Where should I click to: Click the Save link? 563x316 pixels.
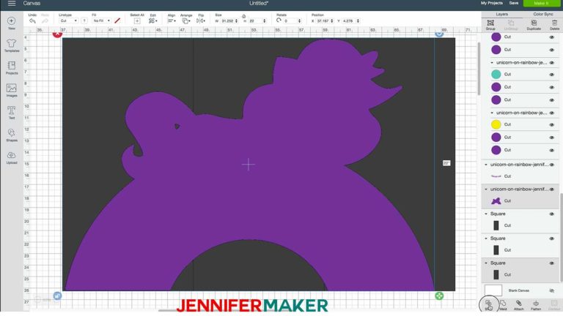513,3
